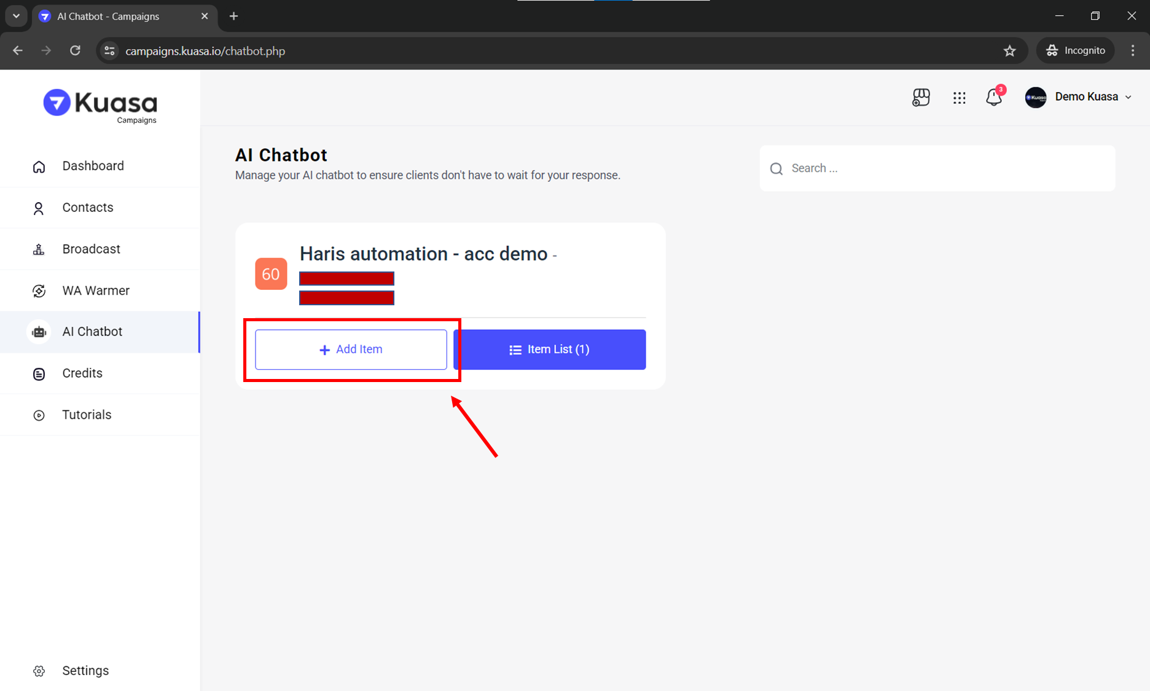The width and height of the screenshot is (1150, 691).
Task: Open Credits from the sidebar
Action: tap(82, 373)
